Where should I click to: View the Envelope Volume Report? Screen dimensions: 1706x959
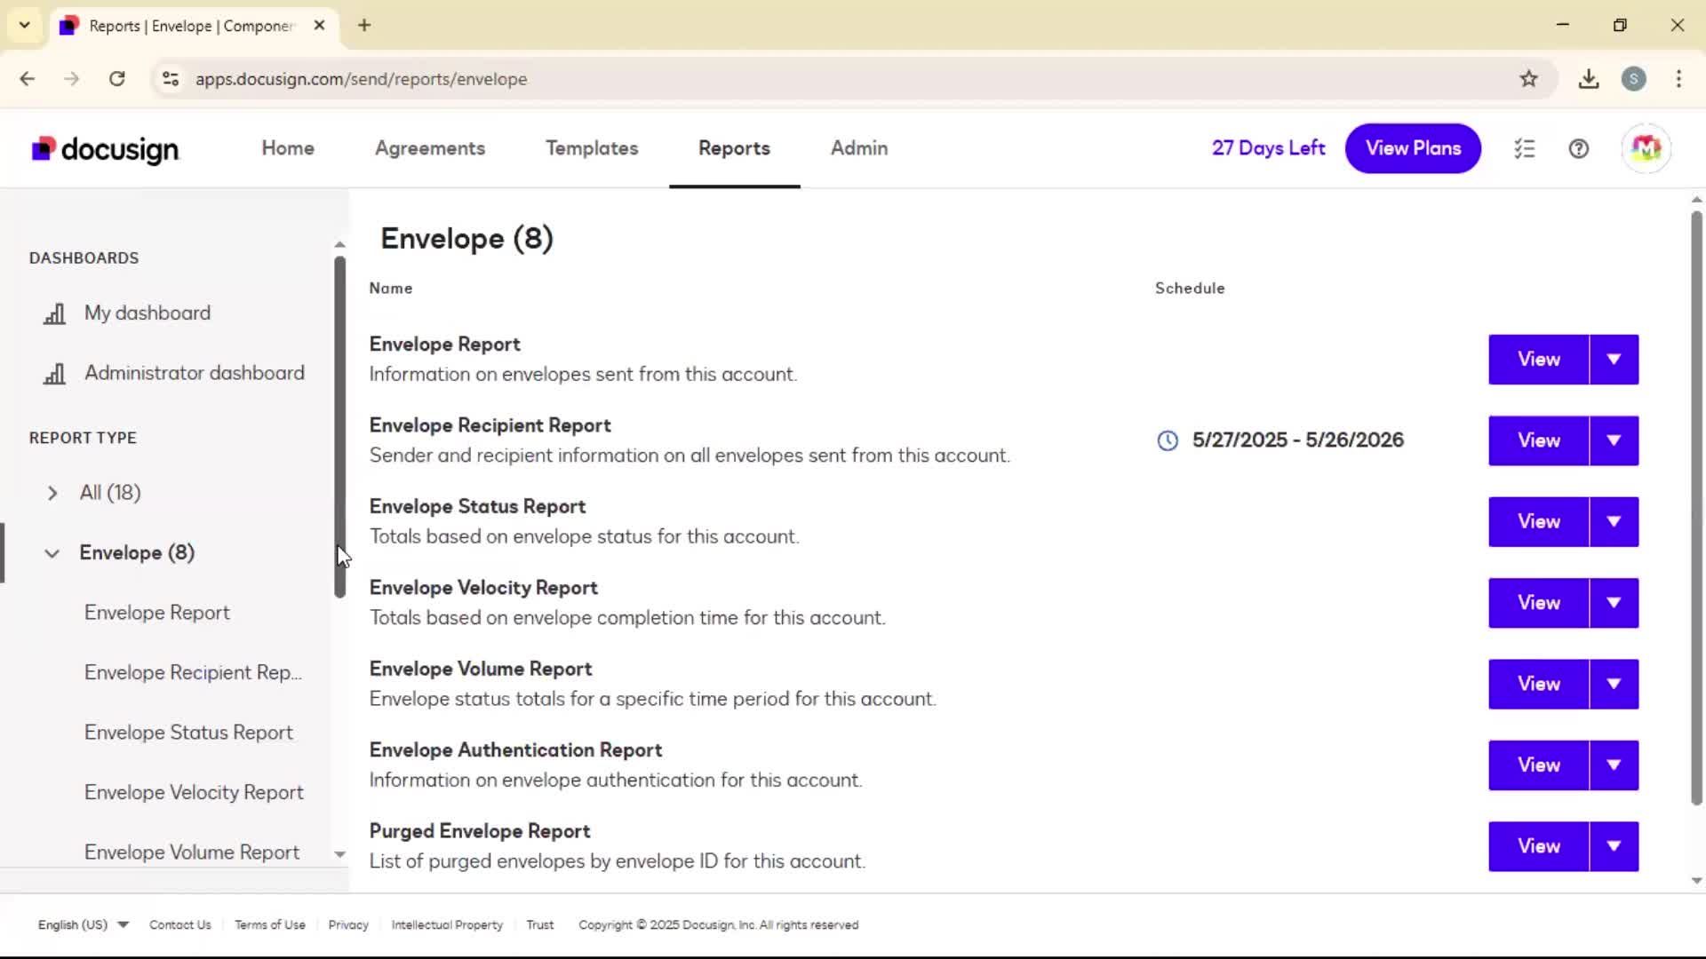tap(1539, 684)
